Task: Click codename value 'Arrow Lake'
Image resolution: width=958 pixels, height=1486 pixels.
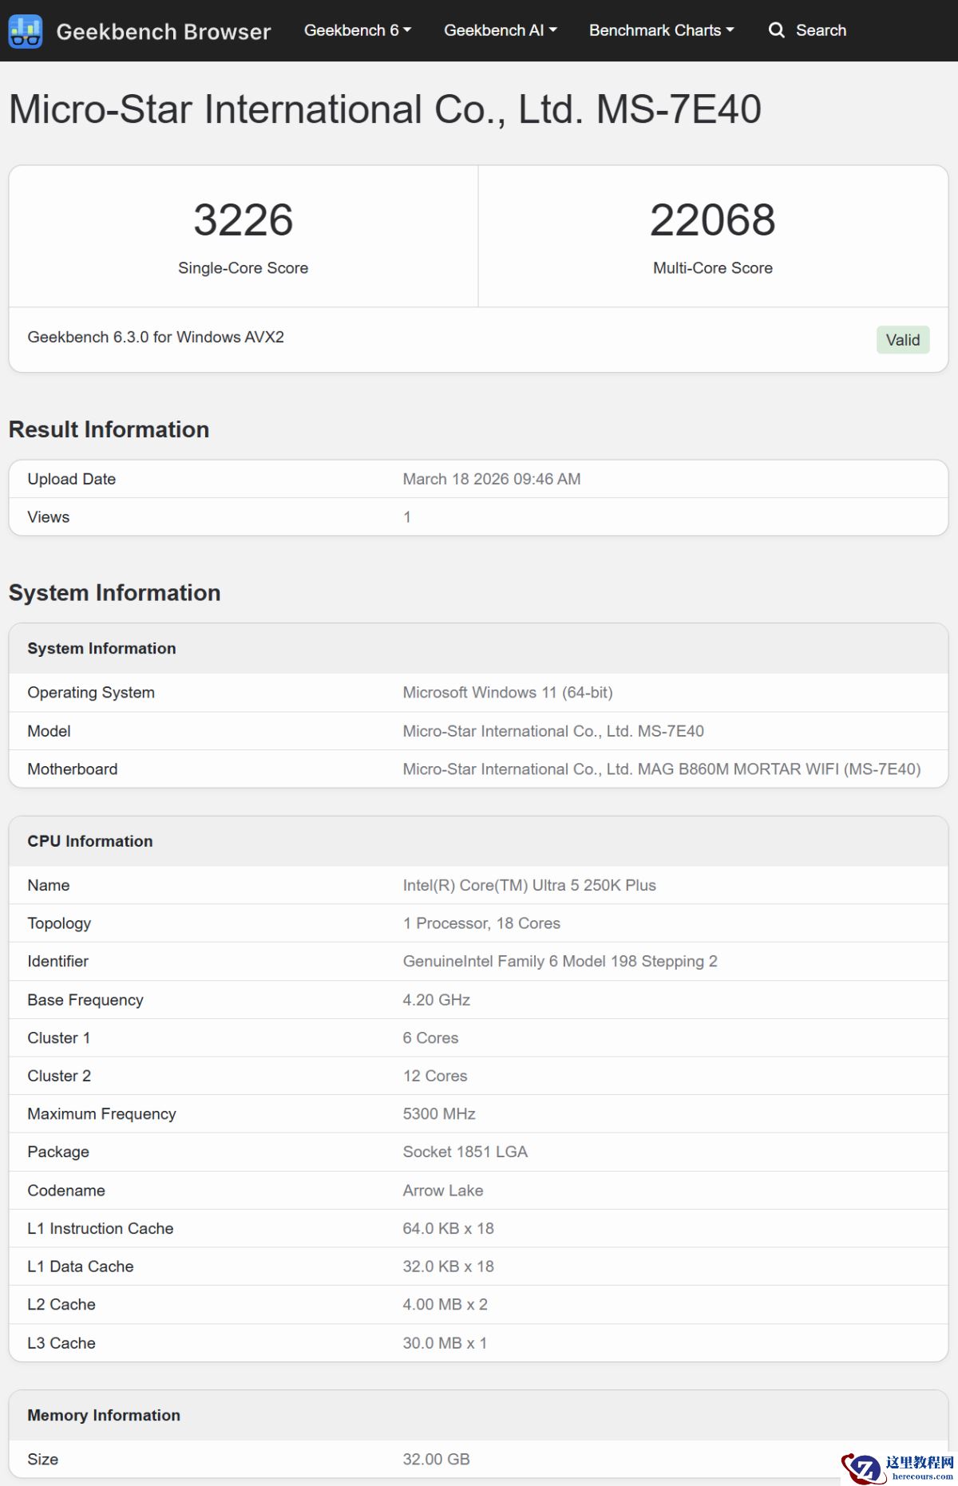Action: coord(443,1191)
